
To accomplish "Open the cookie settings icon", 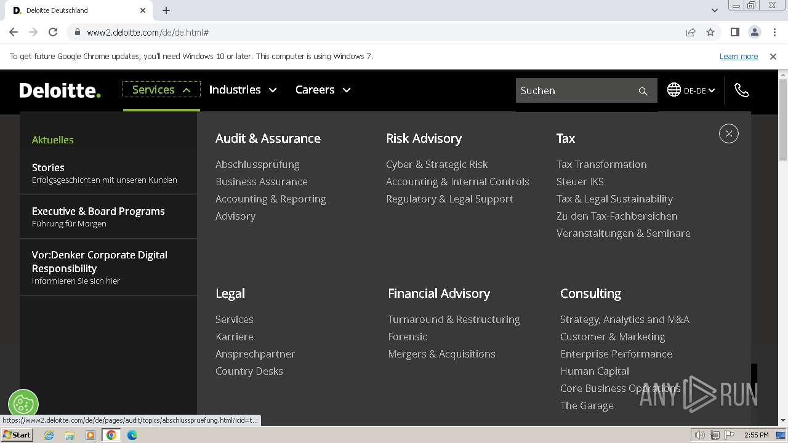I will [23, 404].
